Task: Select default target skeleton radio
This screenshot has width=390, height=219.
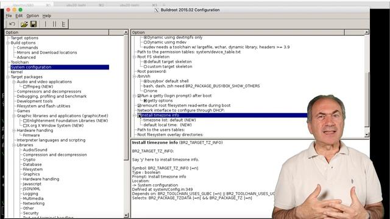Action: [x=145, y=62]
